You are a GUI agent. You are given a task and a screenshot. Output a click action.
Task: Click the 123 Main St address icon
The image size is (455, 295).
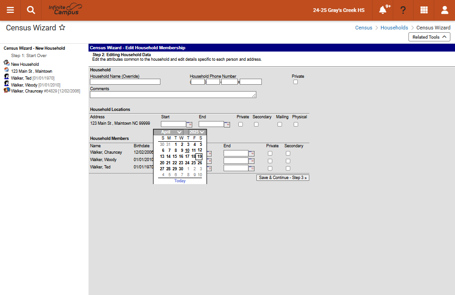[6, 69]
